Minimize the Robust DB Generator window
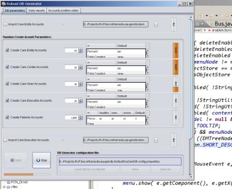232x189 pixels. (x=180, y=4)
